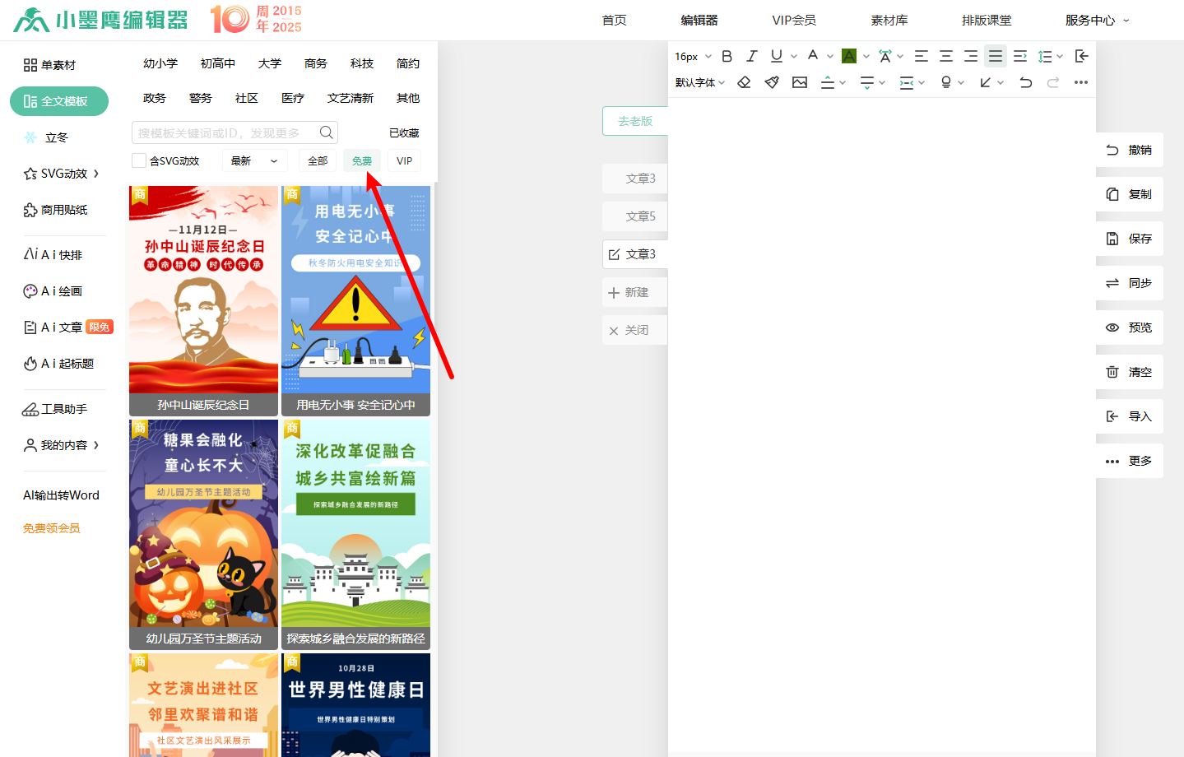Select the format painter brush

[x=772, y=82]
